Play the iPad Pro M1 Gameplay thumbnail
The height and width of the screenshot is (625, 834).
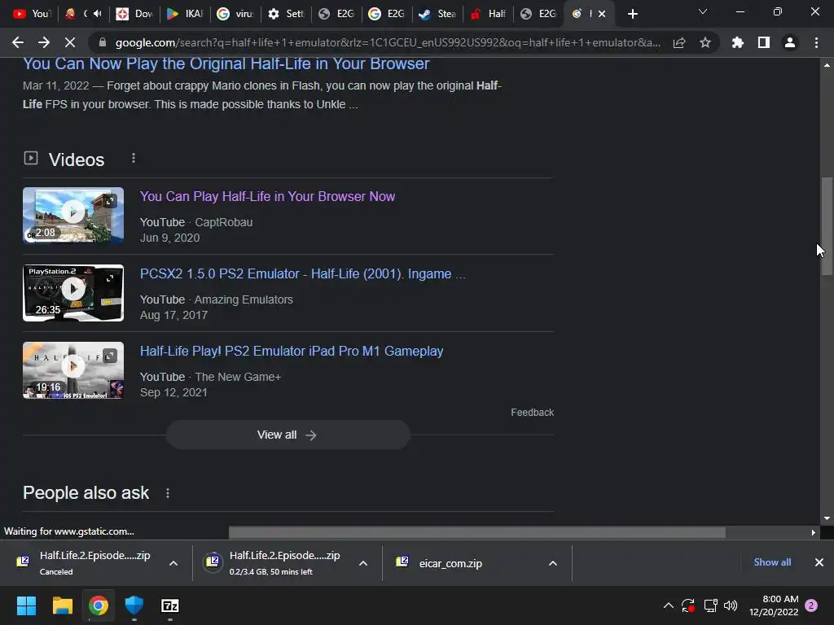(73, 370)
